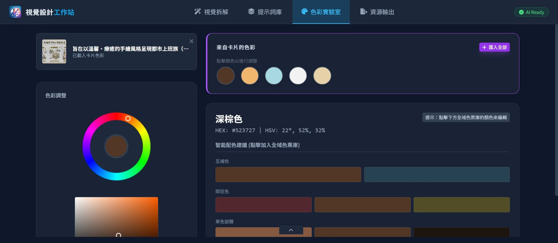
Task: Close the loaded card panel
Action: pos(191,41)
